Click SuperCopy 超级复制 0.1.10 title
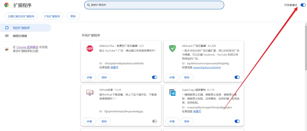 tap(198, 90)
